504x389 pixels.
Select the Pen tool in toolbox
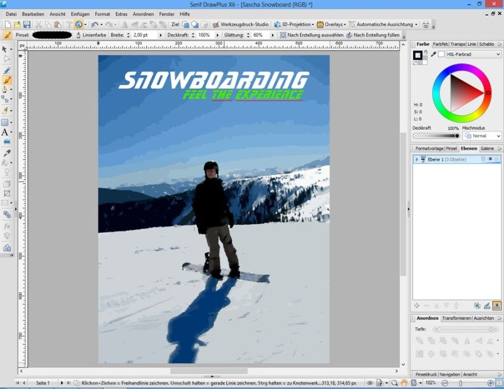point(5,89)
